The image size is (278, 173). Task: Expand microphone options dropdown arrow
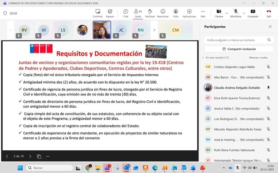(x=244, y=13)
